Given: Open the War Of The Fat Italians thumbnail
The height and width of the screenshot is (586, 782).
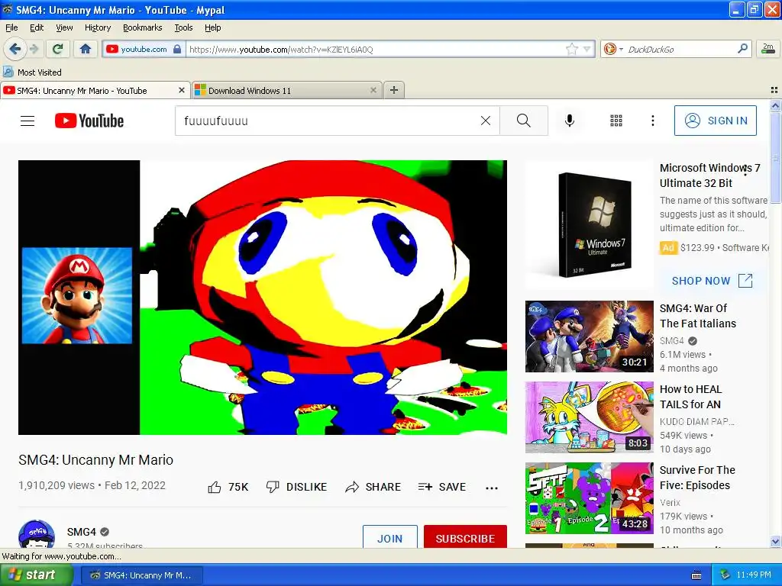Looking at the screenshot, I should (590, 336).
